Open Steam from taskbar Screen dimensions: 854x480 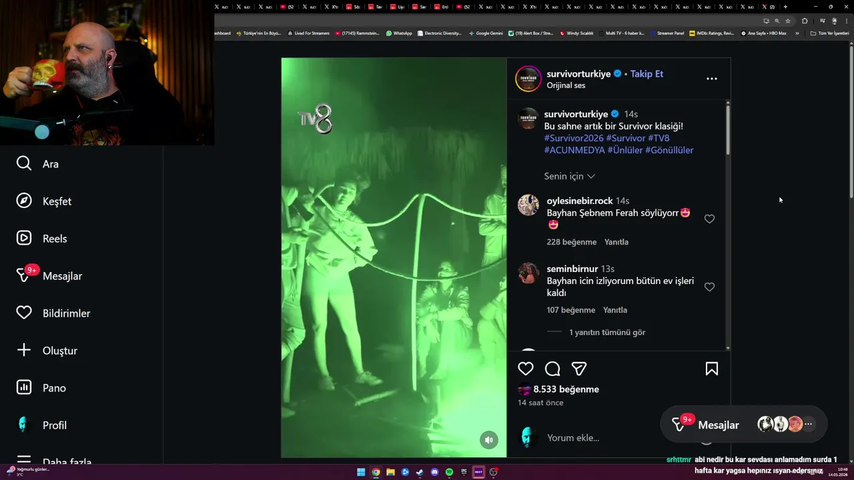point(420,472)
